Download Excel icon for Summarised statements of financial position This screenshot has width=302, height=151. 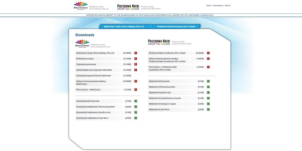click(136, 107)
